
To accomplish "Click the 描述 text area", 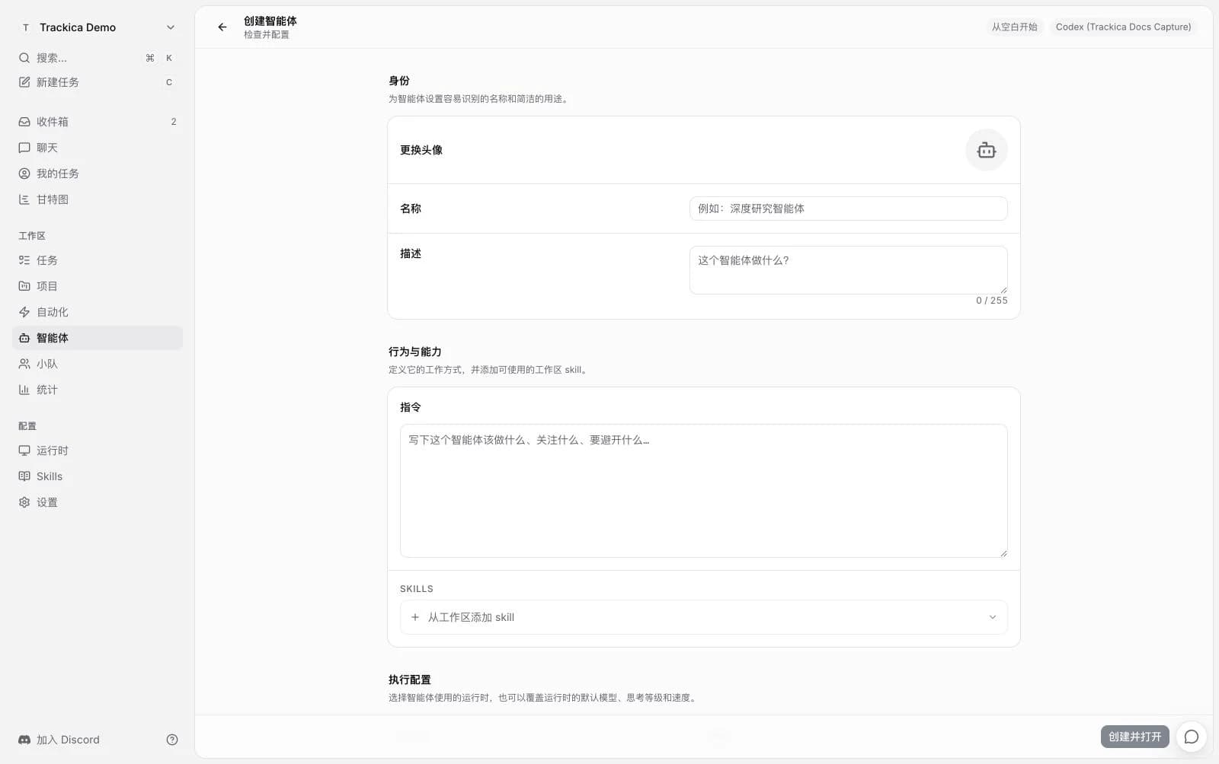I will click(x=848, y=270).
